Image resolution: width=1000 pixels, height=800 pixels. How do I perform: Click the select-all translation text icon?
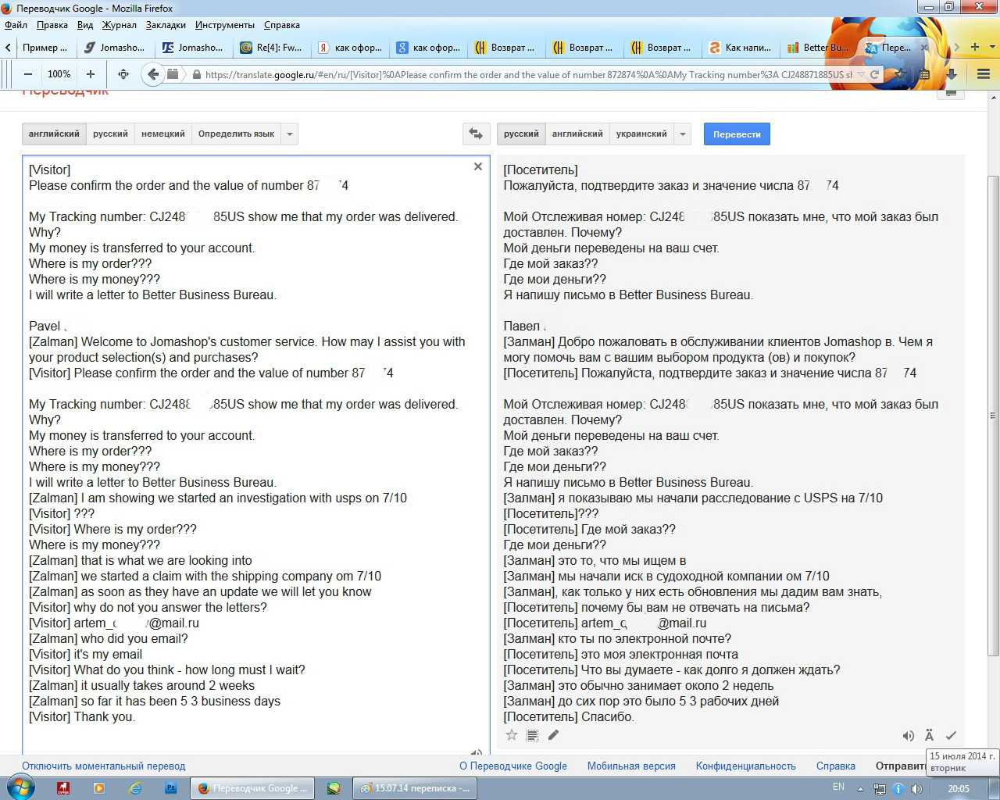click(532, 735)
